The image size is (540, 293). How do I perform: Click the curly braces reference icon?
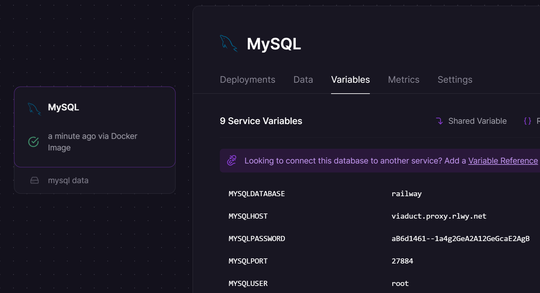click(528, 121)
